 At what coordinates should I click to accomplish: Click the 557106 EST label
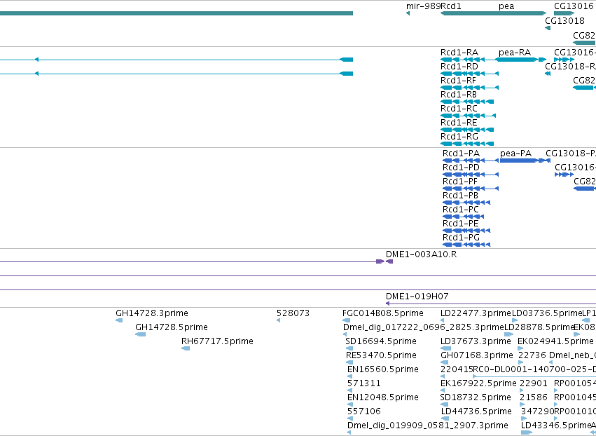364,412
